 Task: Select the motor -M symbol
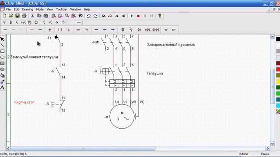click(x=122, y=116)
